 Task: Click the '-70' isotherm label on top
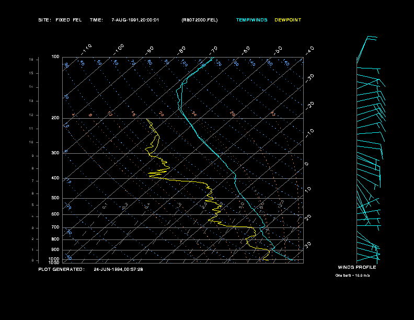pyautogui.click(x=213, y=50)
